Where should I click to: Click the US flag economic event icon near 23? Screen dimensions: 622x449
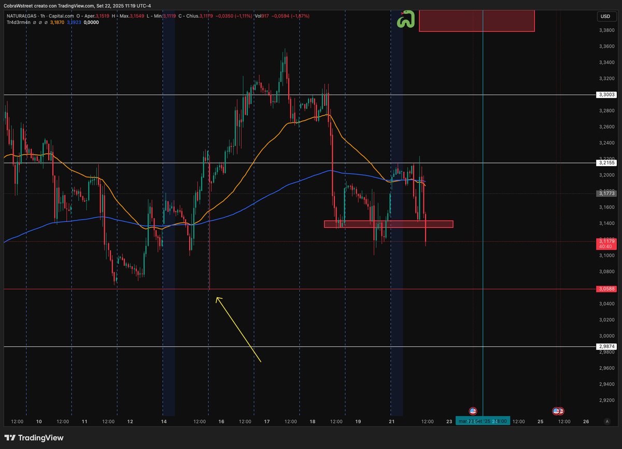[x=473, y=411]
